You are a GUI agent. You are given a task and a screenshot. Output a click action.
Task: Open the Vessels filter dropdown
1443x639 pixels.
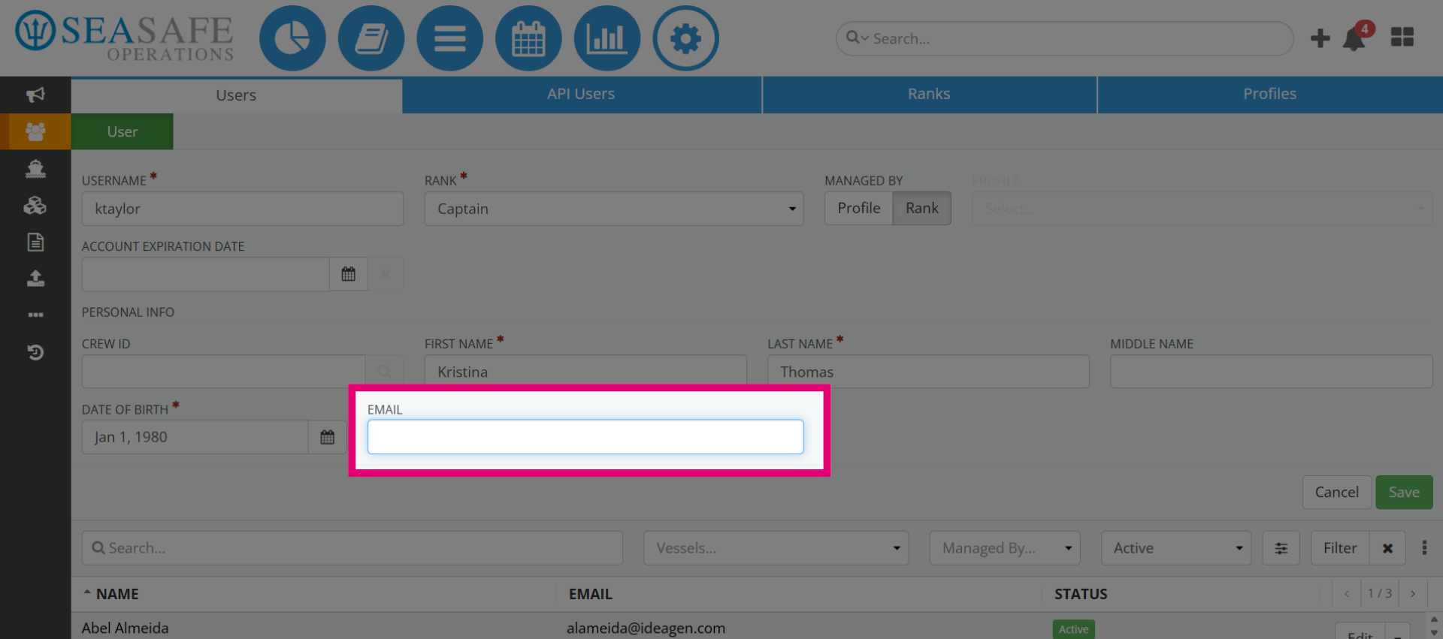776,548
